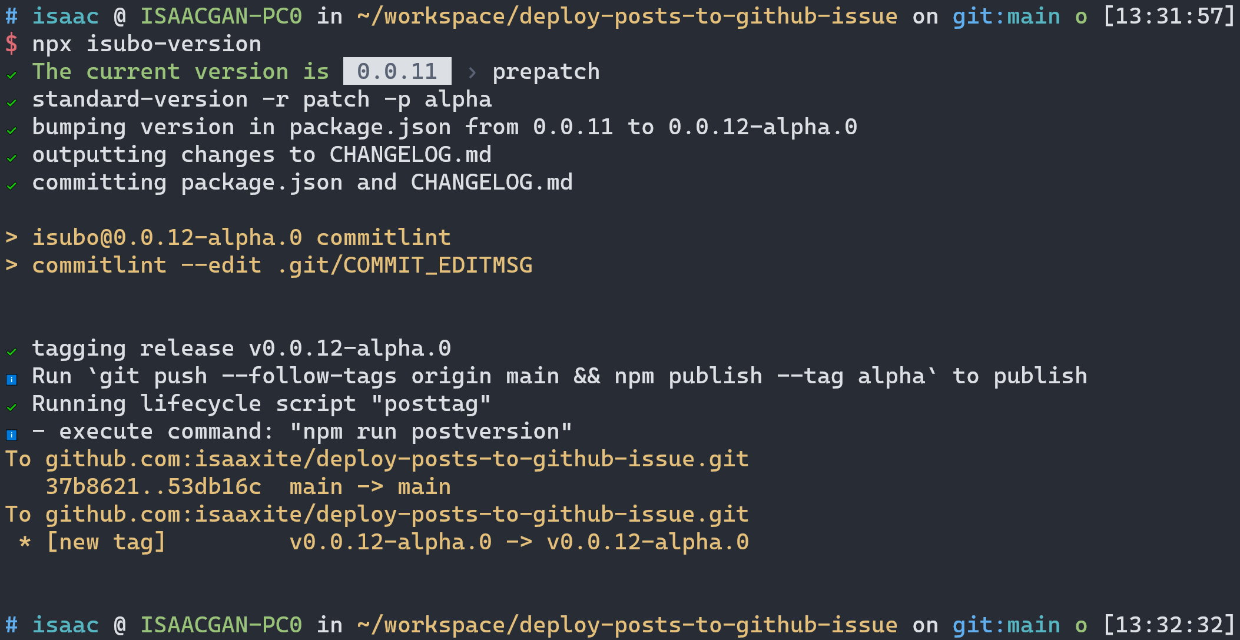Click the chevron arrow before "prepatch"
1240x640 pixels.
[x=472, y=72]
